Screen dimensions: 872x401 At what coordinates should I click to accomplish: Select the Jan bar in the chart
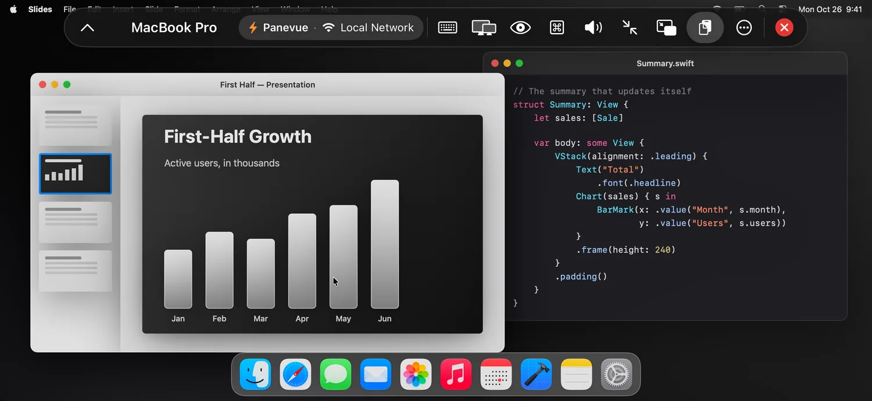178,279
